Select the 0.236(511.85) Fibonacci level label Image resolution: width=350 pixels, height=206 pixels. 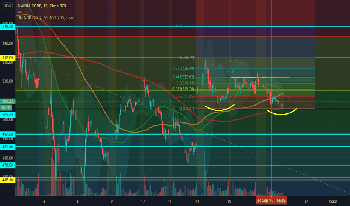(x=183, y=96)
